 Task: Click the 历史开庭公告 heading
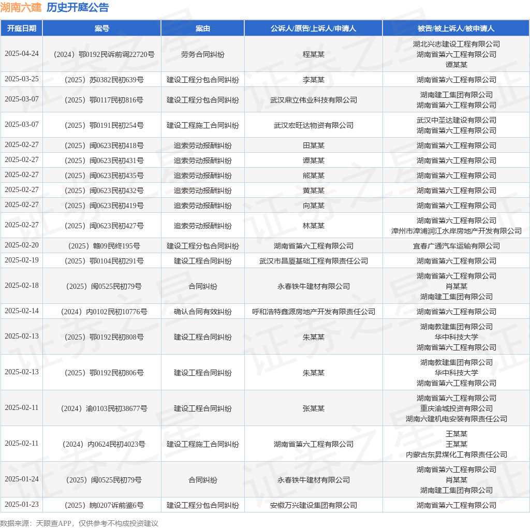78,7
